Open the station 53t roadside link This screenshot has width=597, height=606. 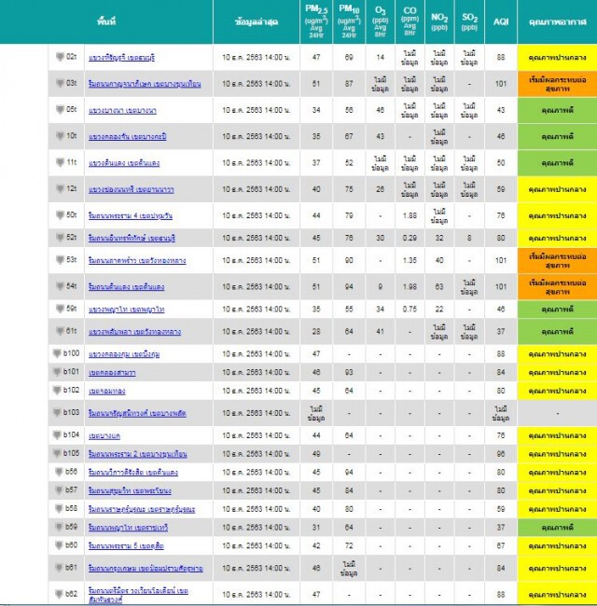click(137, 261)
